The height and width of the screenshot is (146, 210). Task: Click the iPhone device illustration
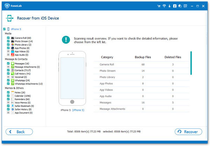[x=72, y=78]
